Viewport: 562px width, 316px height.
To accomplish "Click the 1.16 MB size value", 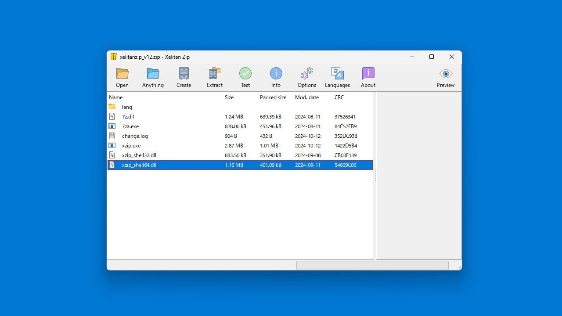I will click(x=234, y=165).
